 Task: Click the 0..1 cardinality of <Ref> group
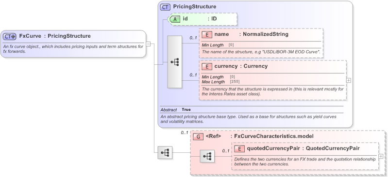[x=185, y=133]
